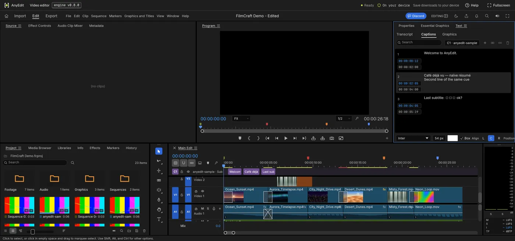
Task: Switch to the Essential Graphics tab
Action: tap(435, 26)
